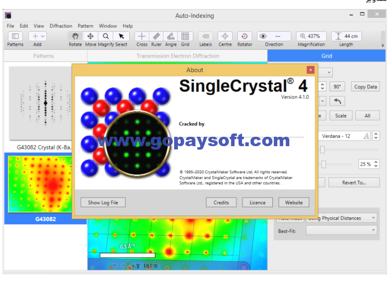389x282 pixels.
Task: Open the Licence button
Action: pyautogui.click(x=257, y=202)
